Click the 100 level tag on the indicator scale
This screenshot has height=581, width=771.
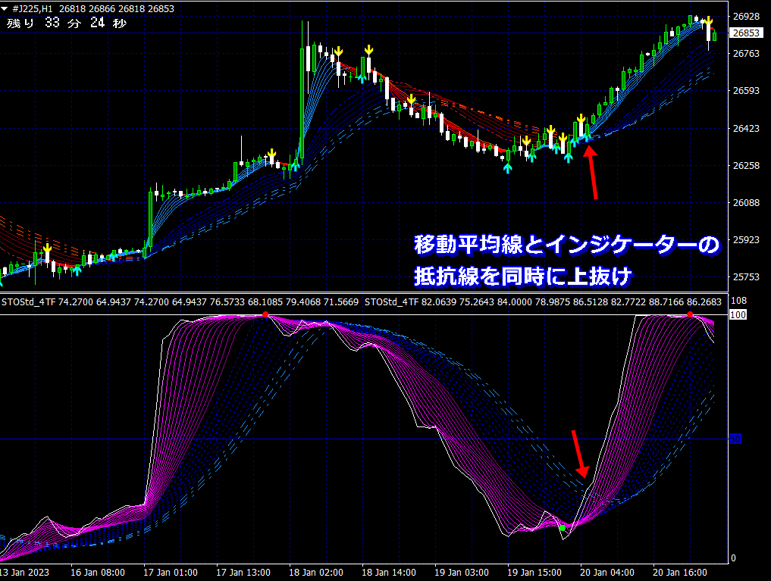[x=738, y=315]
